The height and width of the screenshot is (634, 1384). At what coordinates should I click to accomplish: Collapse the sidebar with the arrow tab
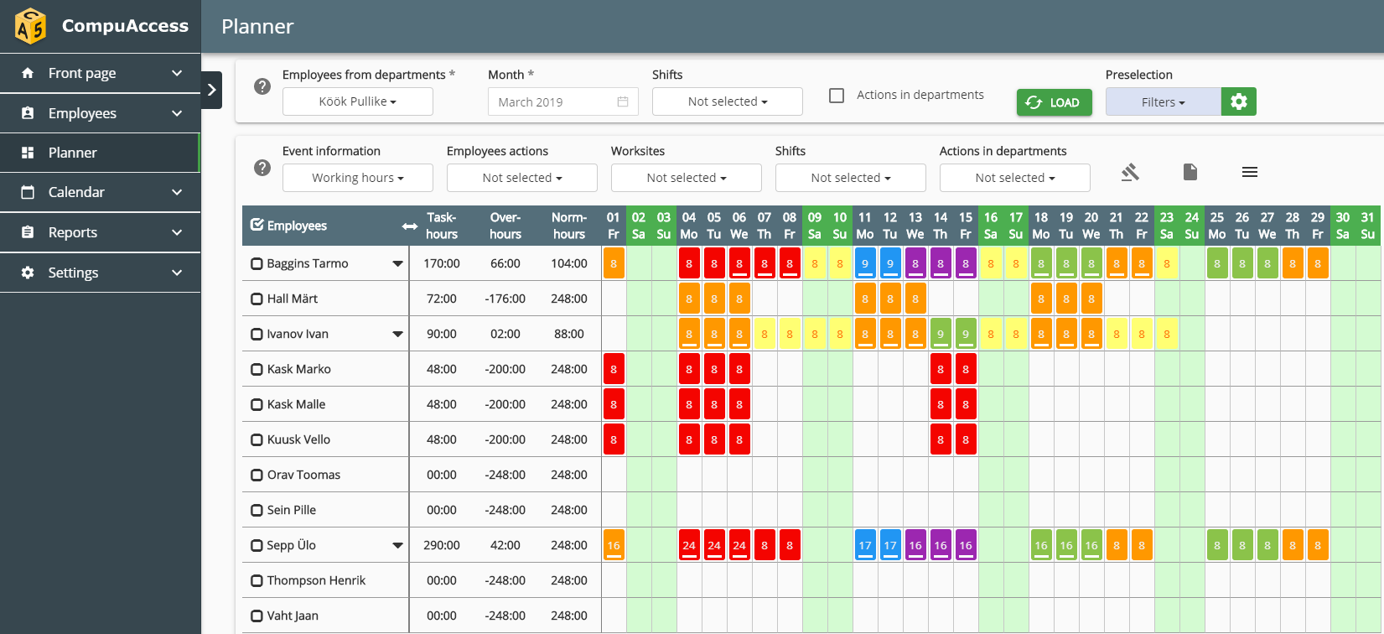coord(212,90)
